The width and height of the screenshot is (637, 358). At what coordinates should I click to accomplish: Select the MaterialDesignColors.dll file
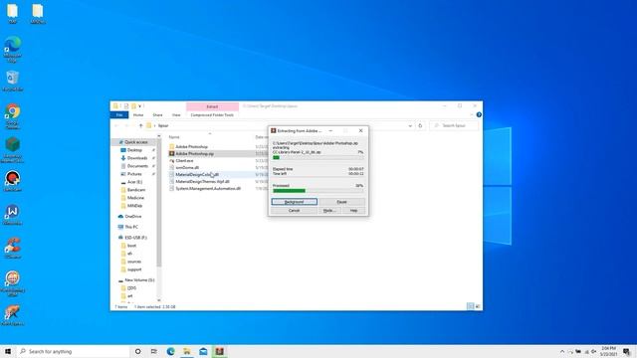[x=197, y=175]
